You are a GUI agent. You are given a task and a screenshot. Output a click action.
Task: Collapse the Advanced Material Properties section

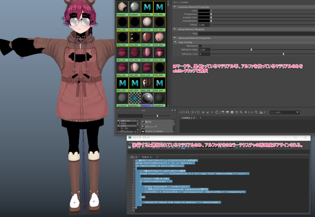pos(175,38)
